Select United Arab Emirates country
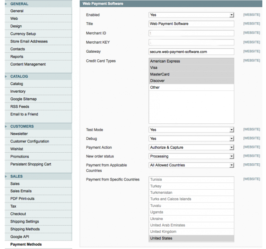 pyautogui.click(x=192, y=225)
